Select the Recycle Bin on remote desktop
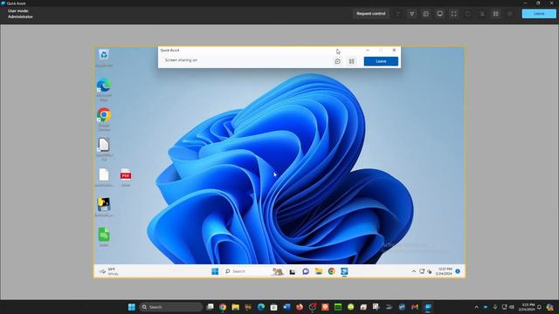 [104, 58]
